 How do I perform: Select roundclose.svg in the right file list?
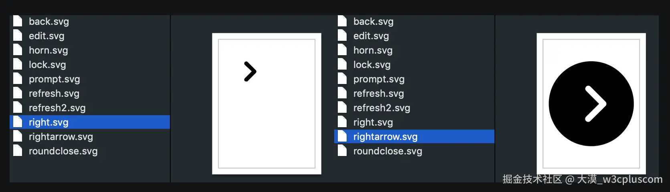click(x=387, y=151)
